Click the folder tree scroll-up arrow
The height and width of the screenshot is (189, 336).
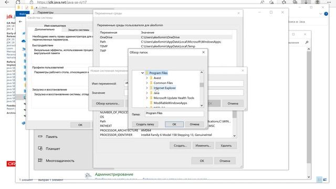tap(202, 72)
